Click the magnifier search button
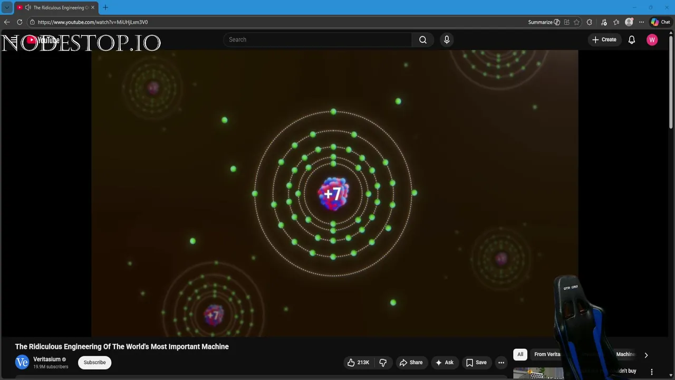Image resolution: width=675 pixels, height=380 pixels. pos(423,40)
